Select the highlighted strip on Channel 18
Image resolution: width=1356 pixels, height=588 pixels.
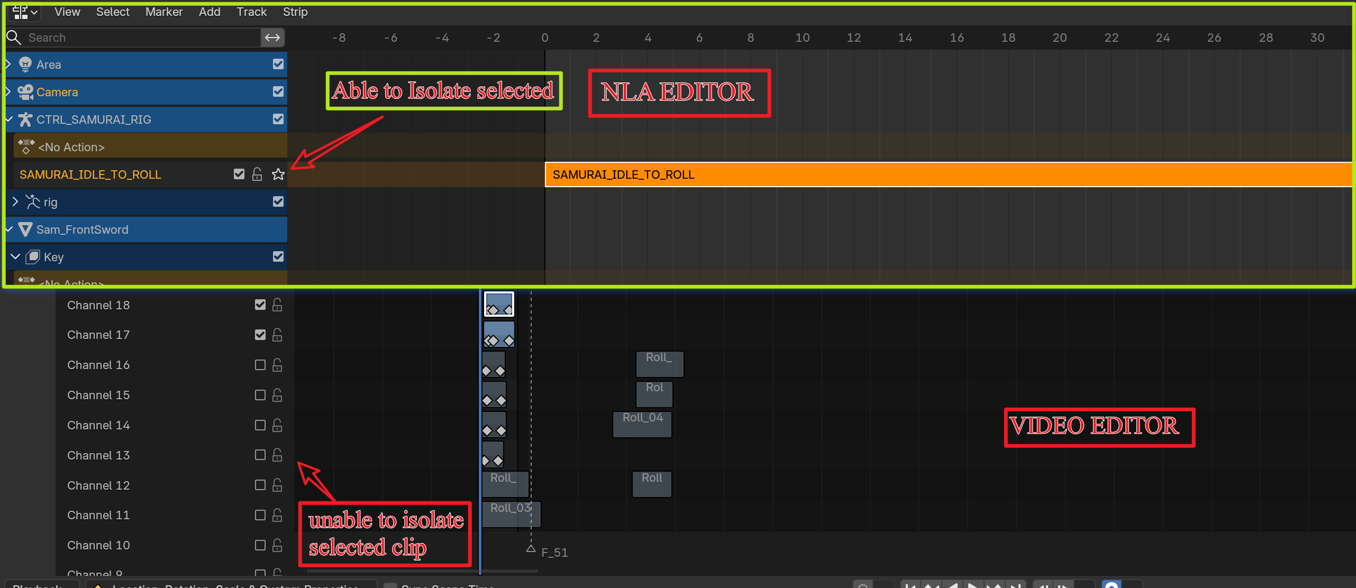[x=499, y=304]
